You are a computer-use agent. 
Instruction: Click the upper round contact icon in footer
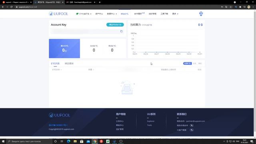[x=192, y=125]
